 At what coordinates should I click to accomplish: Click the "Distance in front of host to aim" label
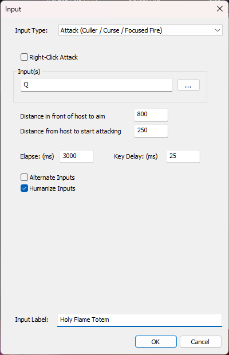coord(62,116)
